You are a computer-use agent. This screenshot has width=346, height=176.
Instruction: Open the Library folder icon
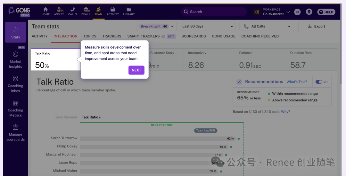click(129, 10)
